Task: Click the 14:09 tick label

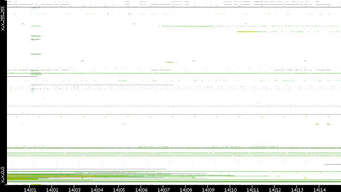Action: [208, 190]
